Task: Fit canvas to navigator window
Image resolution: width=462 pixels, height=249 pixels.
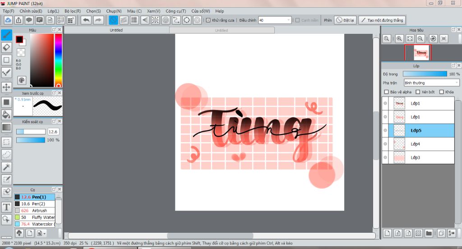Action: pos(410,39)
